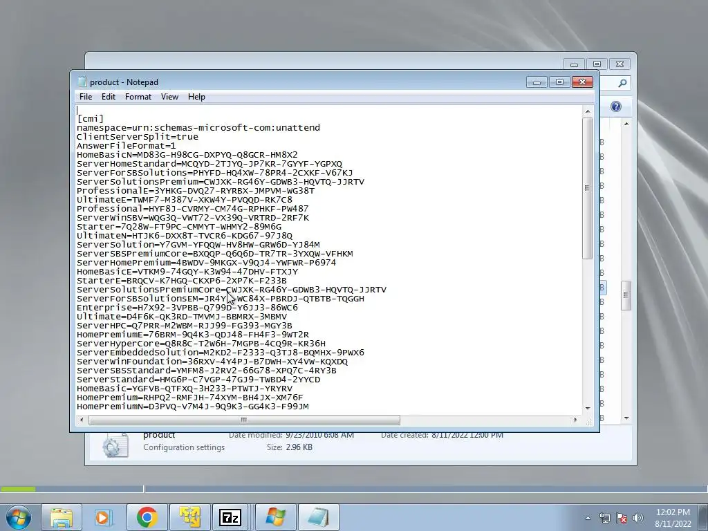Open the Format menu in Notepad
Viewport: 708px width, 531px height.
point(138,97)
